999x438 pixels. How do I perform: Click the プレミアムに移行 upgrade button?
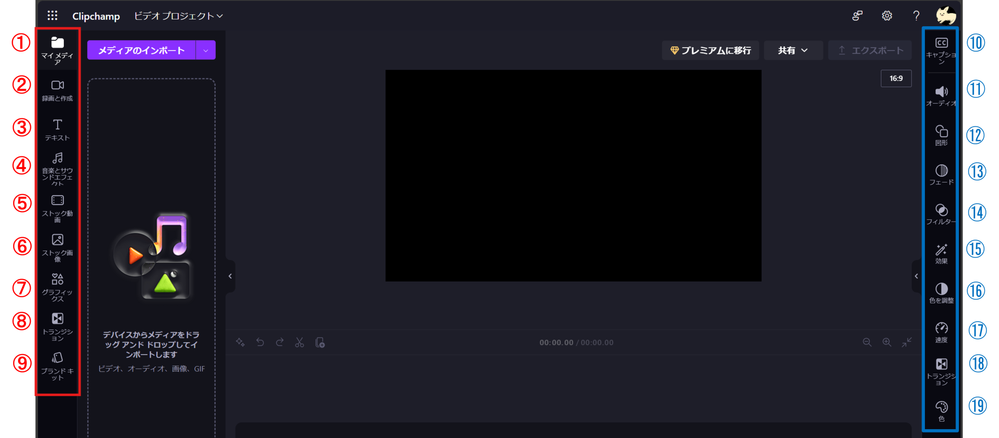pyautogui.click(x=710, y=50)
